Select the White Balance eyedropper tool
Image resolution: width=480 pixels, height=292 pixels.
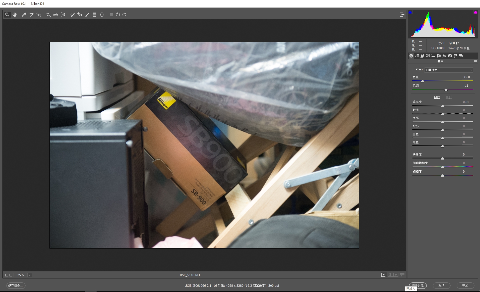click(x=24, y=15)
